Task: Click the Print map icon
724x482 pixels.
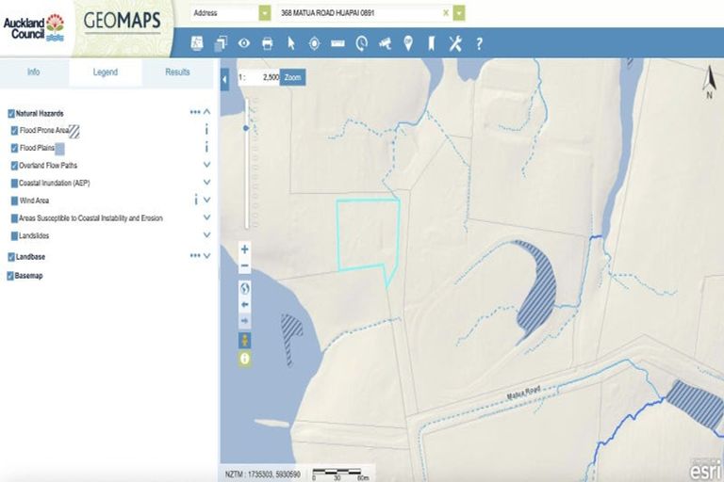Action: [x=268, y=42]
